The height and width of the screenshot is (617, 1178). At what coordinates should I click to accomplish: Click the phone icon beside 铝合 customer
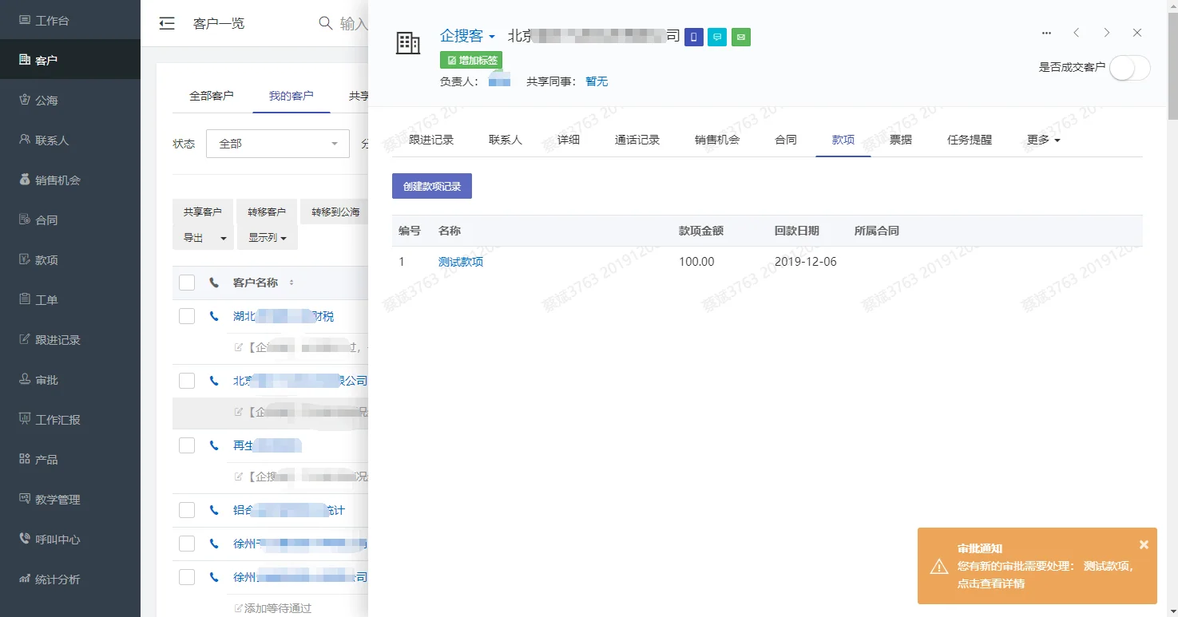(x=213, y=510)
